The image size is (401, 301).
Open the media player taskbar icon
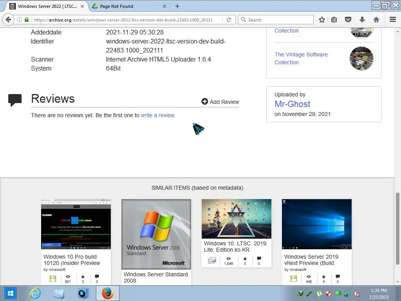[x=83, y=293]
